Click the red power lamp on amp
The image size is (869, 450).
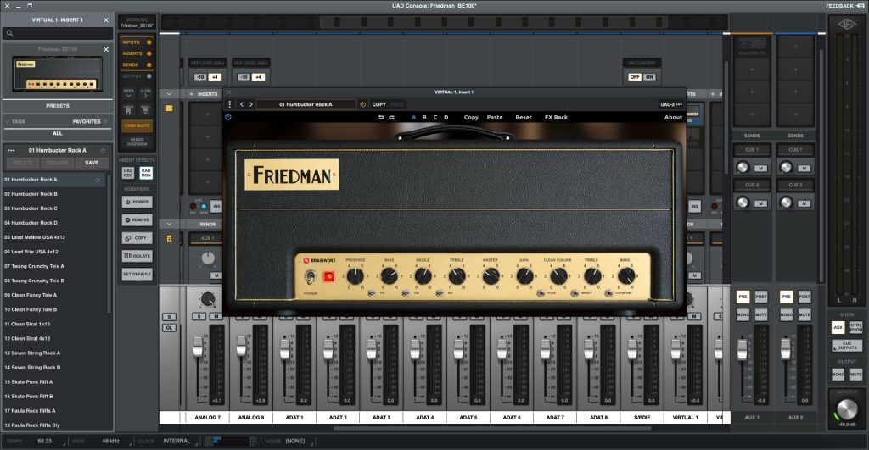328,276
